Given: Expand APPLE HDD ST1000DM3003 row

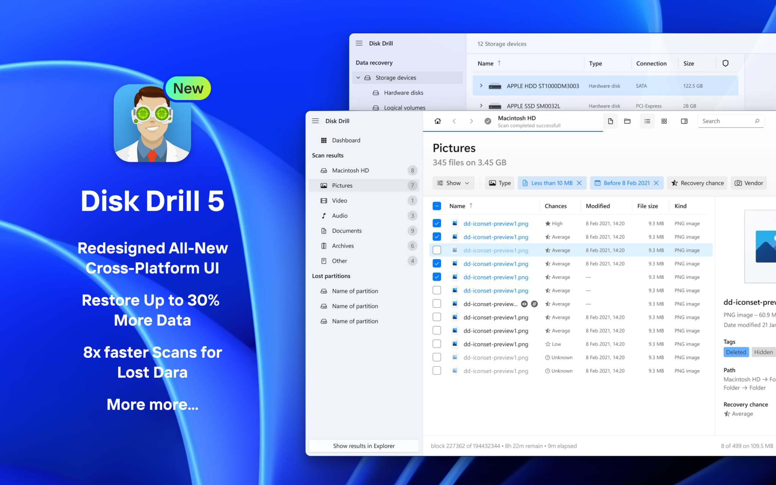Looking at the screenshot, I should [x=481, y=86].
